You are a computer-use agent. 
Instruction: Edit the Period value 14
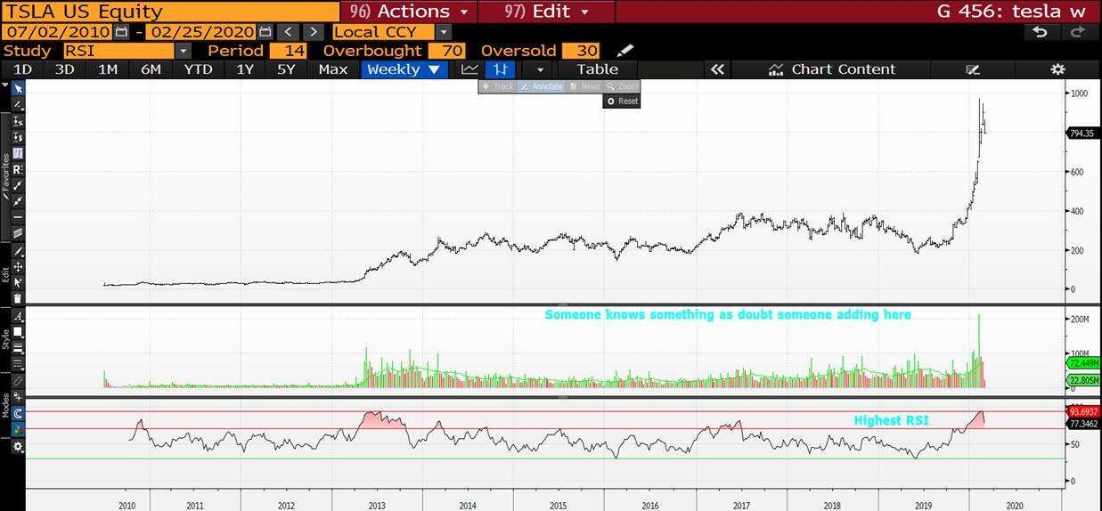click(x=288, y=51)
